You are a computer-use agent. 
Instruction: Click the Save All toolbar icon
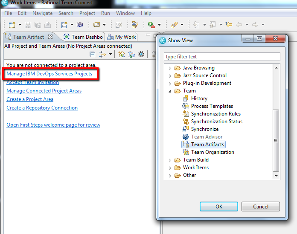(38, 25)
